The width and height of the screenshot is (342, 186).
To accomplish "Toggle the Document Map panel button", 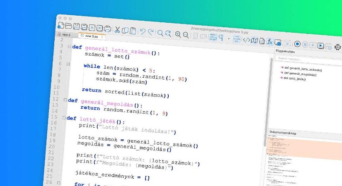I will click(x=254, y=41).
